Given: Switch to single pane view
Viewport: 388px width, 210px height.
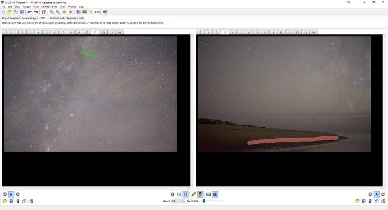Looking at the screenshot, I should 208,194.
